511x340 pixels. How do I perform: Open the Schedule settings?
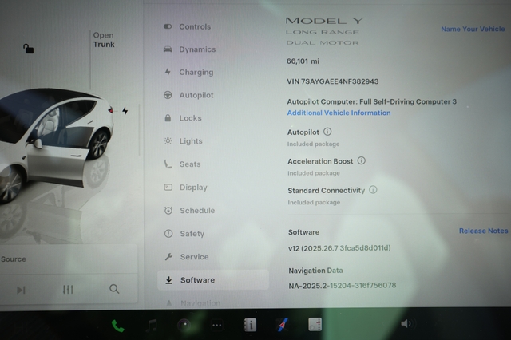[x=189, y=211]
